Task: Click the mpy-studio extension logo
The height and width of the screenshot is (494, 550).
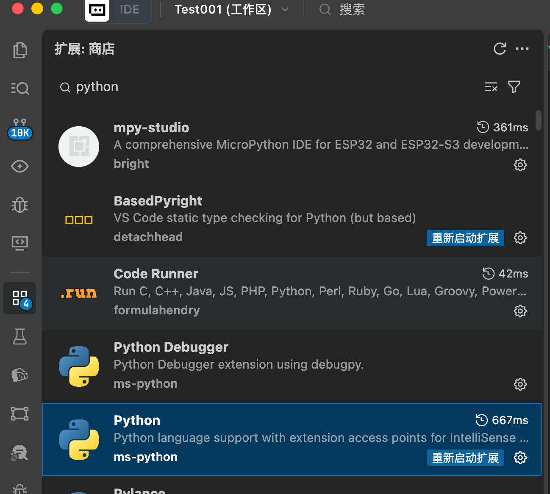Action: 79,147
